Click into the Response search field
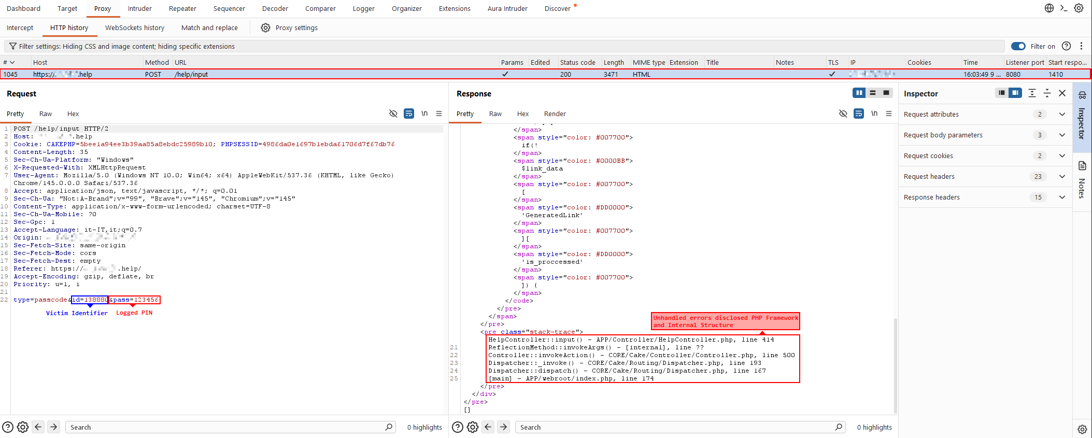1092x438 pixels. (x=674, y=427)
